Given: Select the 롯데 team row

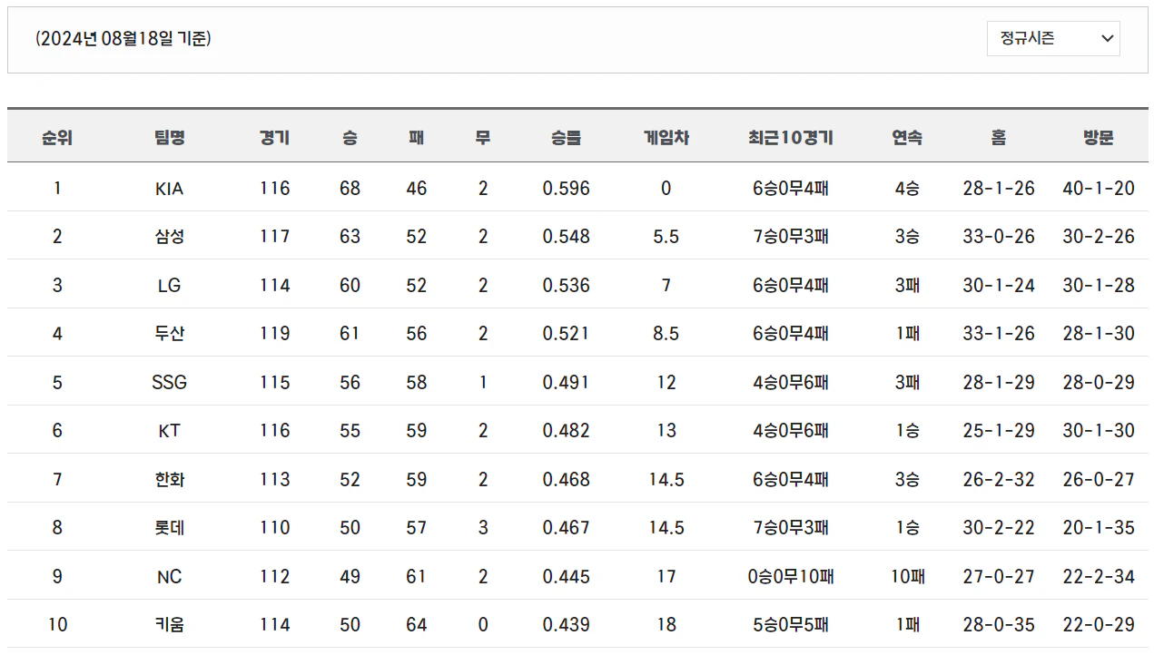Looking at the screenshot, I should (x=171, y=527).
